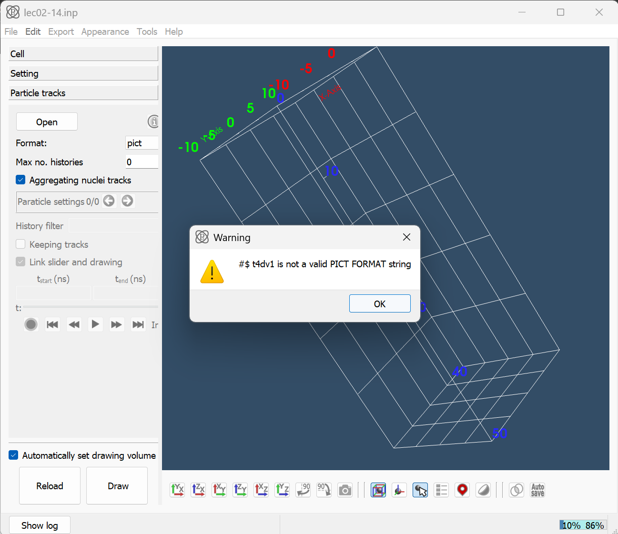This screenshot has width=618, height=534.
Task: Toggle the axis origin marker icon
Action: click(399, 490)
